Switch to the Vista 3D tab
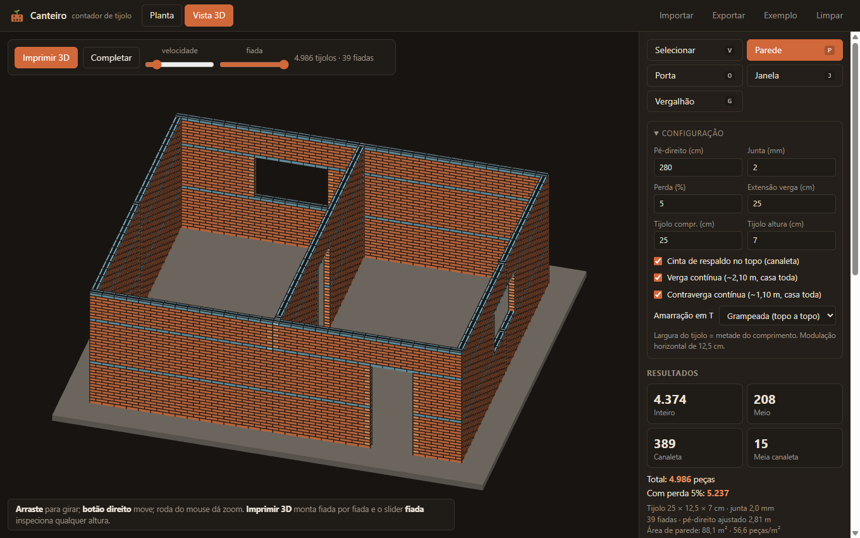860x538 pixels. tap(209, 16)
